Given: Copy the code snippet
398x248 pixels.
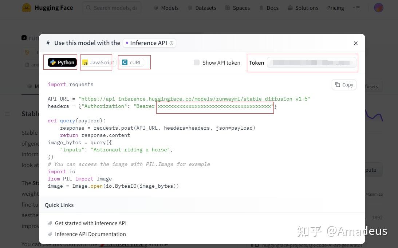Looking at the screenshot, I should [x=343, y=85].
